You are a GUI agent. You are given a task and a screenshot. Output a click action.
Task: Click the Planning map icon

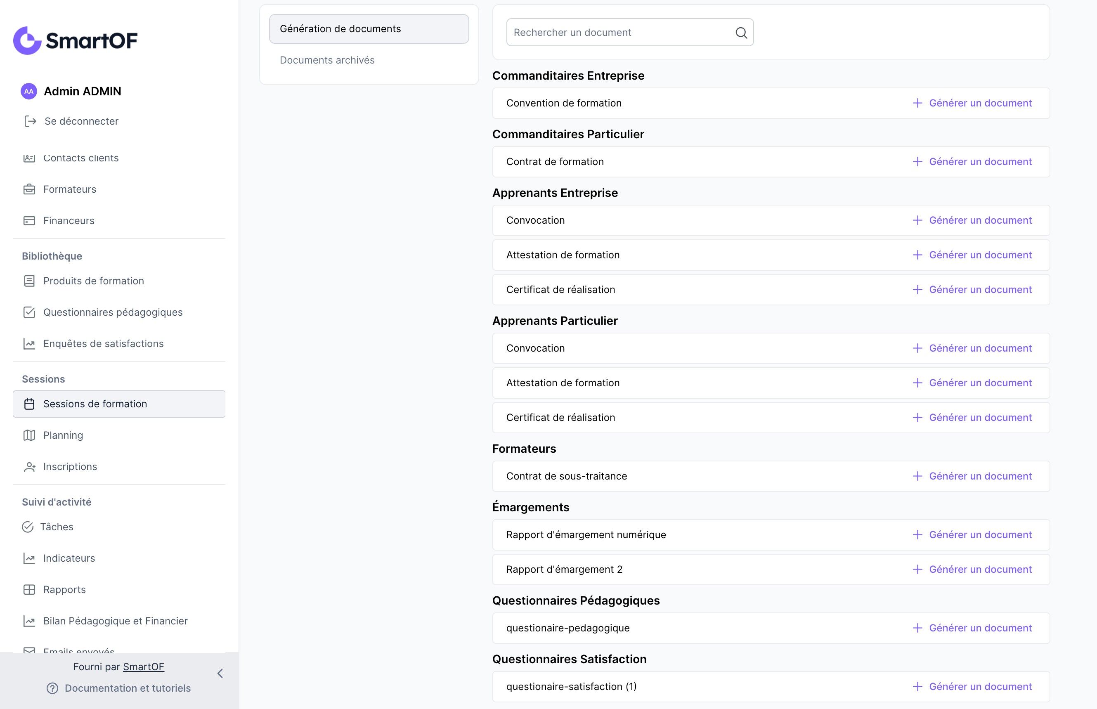tap(29, 435)
